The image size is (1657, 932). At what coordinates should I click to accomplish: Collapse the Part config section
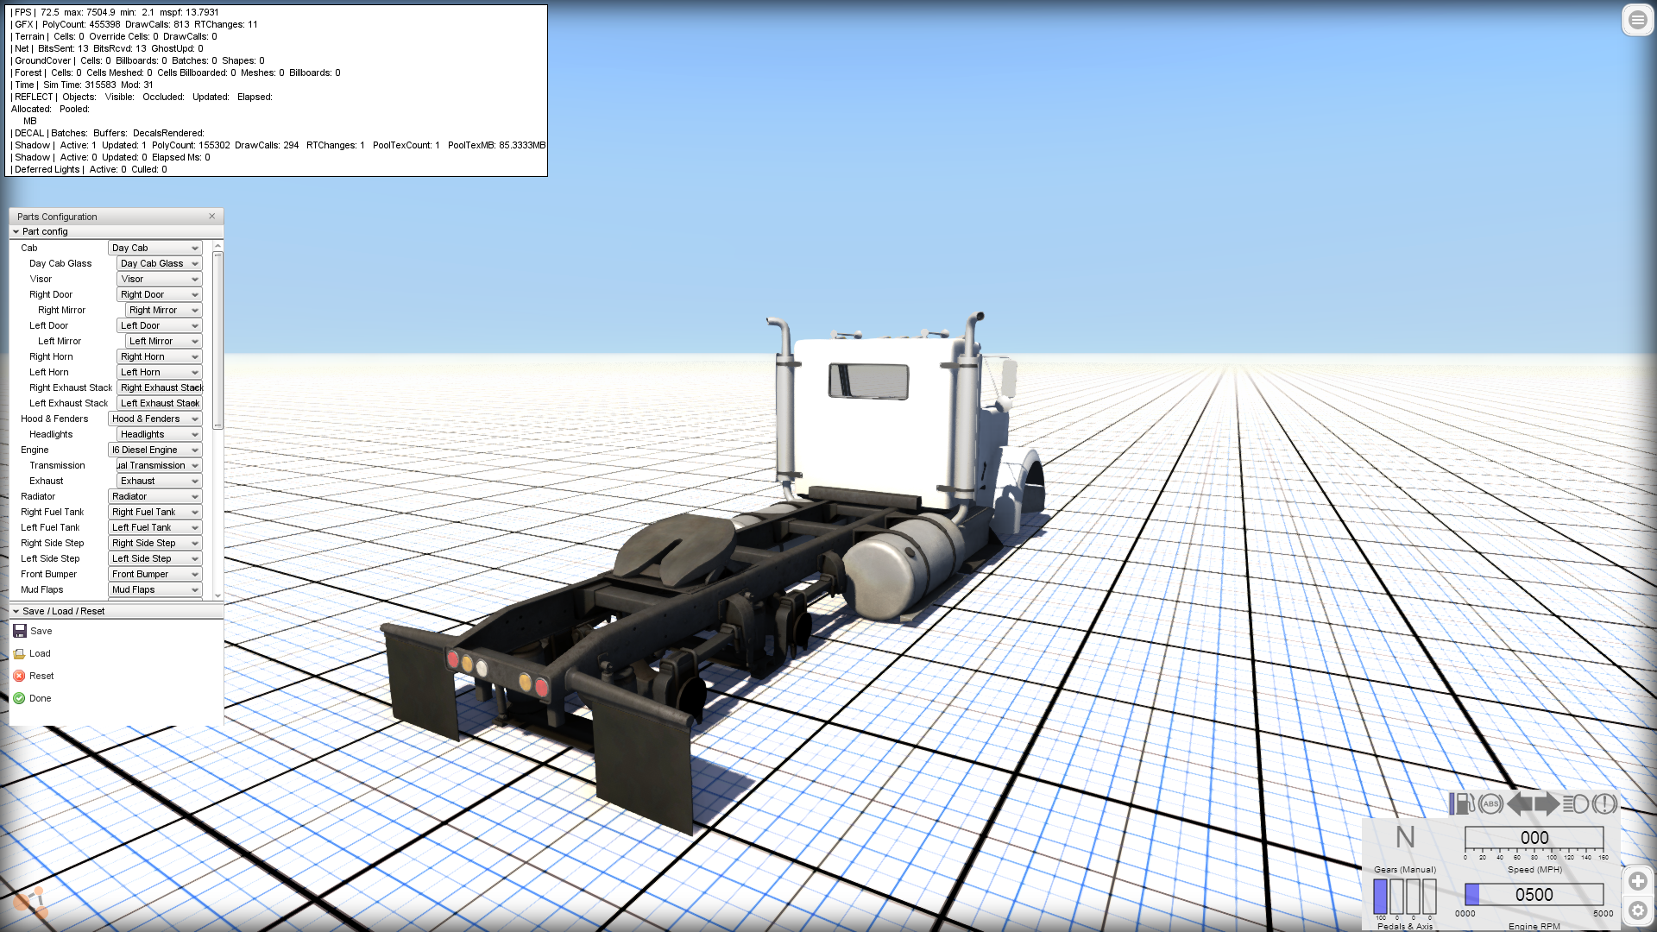pos(16,231)
